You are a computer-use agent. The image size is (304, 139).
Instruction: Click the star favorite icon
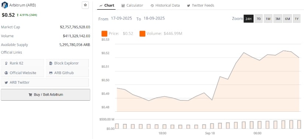[x=85, y=5]
